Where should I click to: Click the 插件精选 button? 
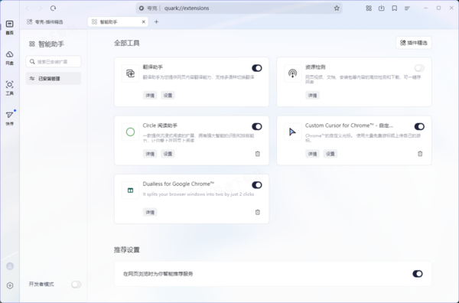pos(414,43)
